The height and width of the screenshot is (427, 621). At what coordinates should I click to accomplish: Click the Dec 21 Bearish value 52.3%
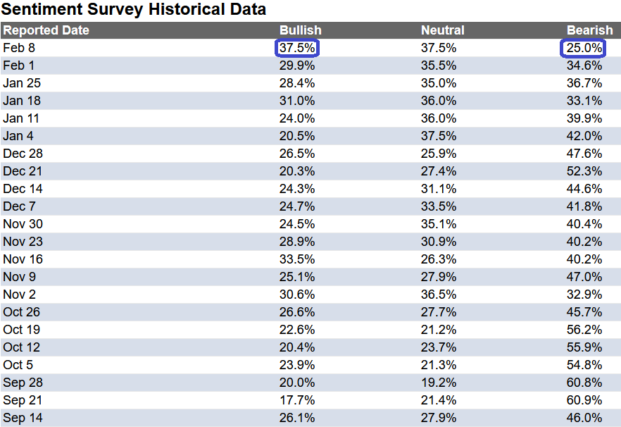pyautogui.click(x=584, y=171)
